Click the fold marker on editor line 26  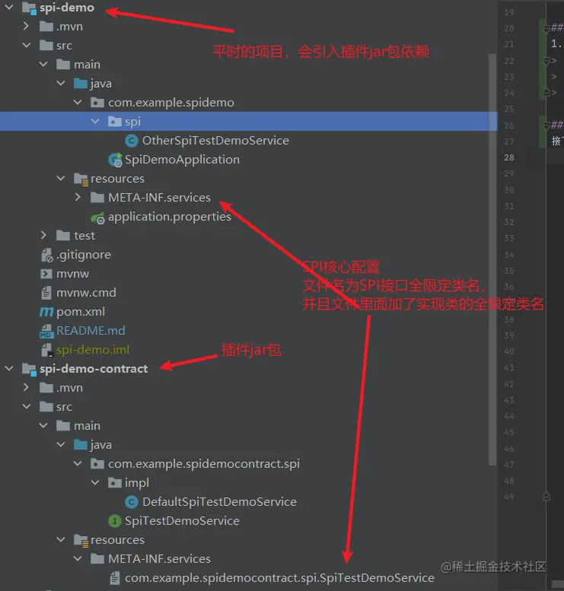pyautogui.click(x=546, y=126)
